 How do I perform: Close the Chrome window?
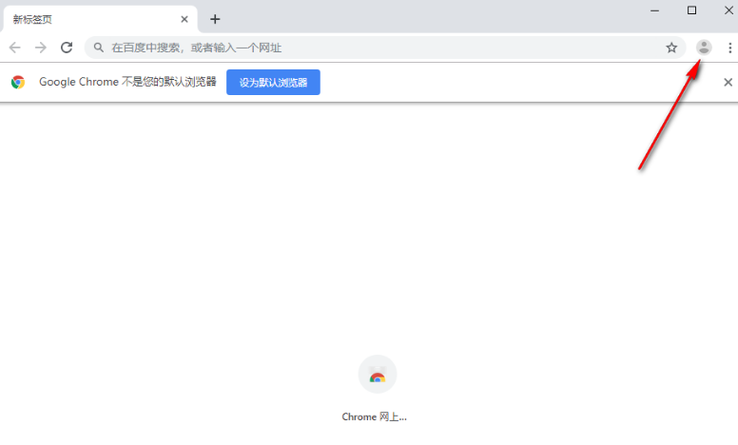pos(728,10)
